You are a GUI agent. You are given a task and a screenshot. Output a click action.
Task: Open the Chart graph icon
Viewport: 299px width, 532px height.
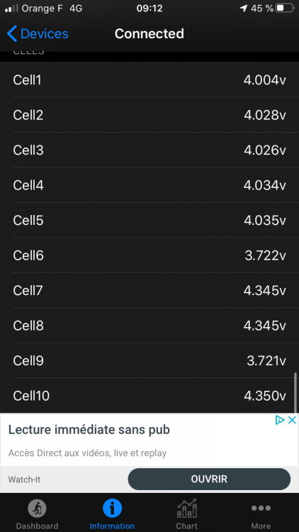pyautogui.click(x=187, y=509)
